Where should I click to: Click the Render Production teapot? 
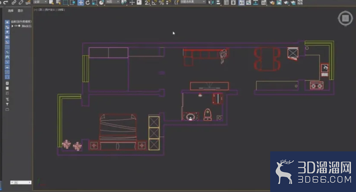[286, 3]
